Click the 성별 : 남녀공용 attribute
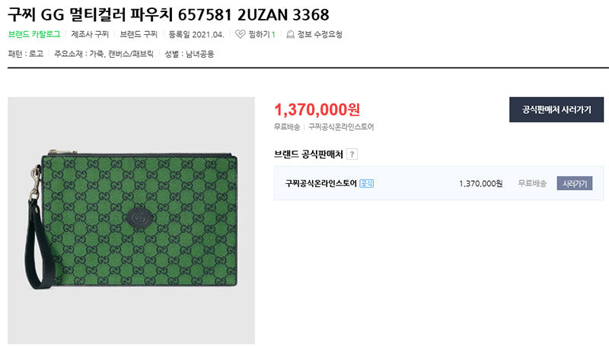 tap(189, 54)
